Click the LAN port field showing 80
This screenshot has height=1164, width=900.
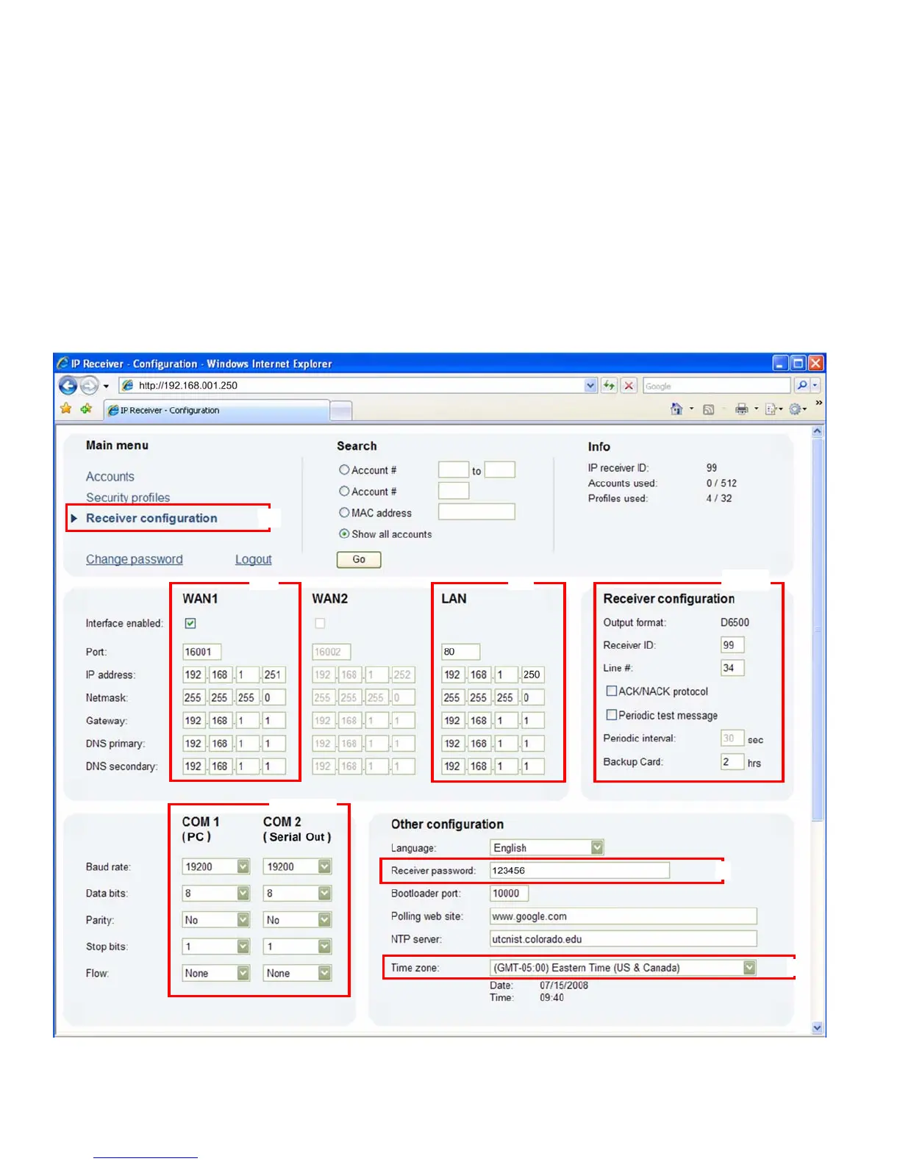coord(461,652)
